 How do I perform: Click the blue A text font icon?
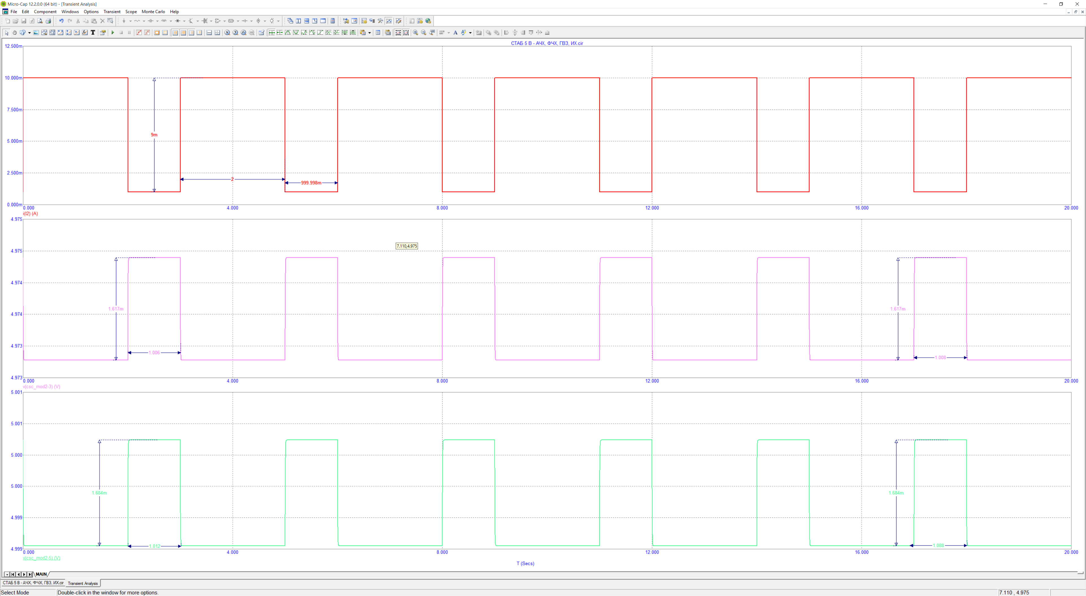(456, 32)
